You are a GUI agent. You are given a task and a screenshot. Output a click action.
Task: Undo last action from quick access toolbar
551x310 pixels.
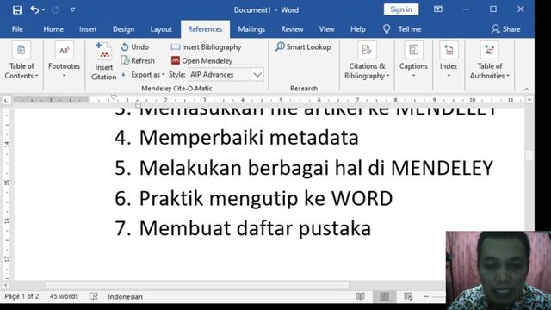[x=34, y=9]
